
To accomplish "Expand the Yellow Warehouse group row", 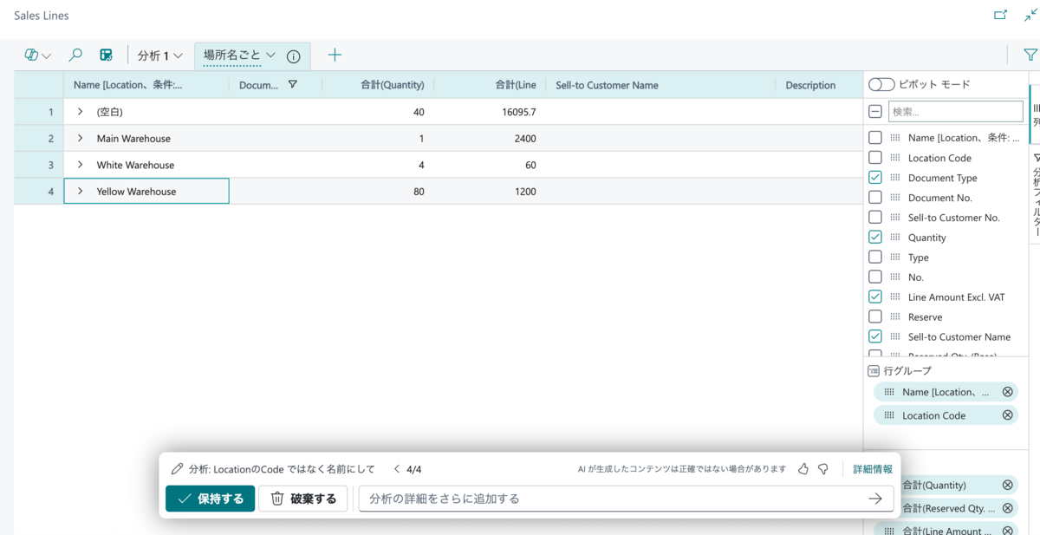I will pos(80,192).
